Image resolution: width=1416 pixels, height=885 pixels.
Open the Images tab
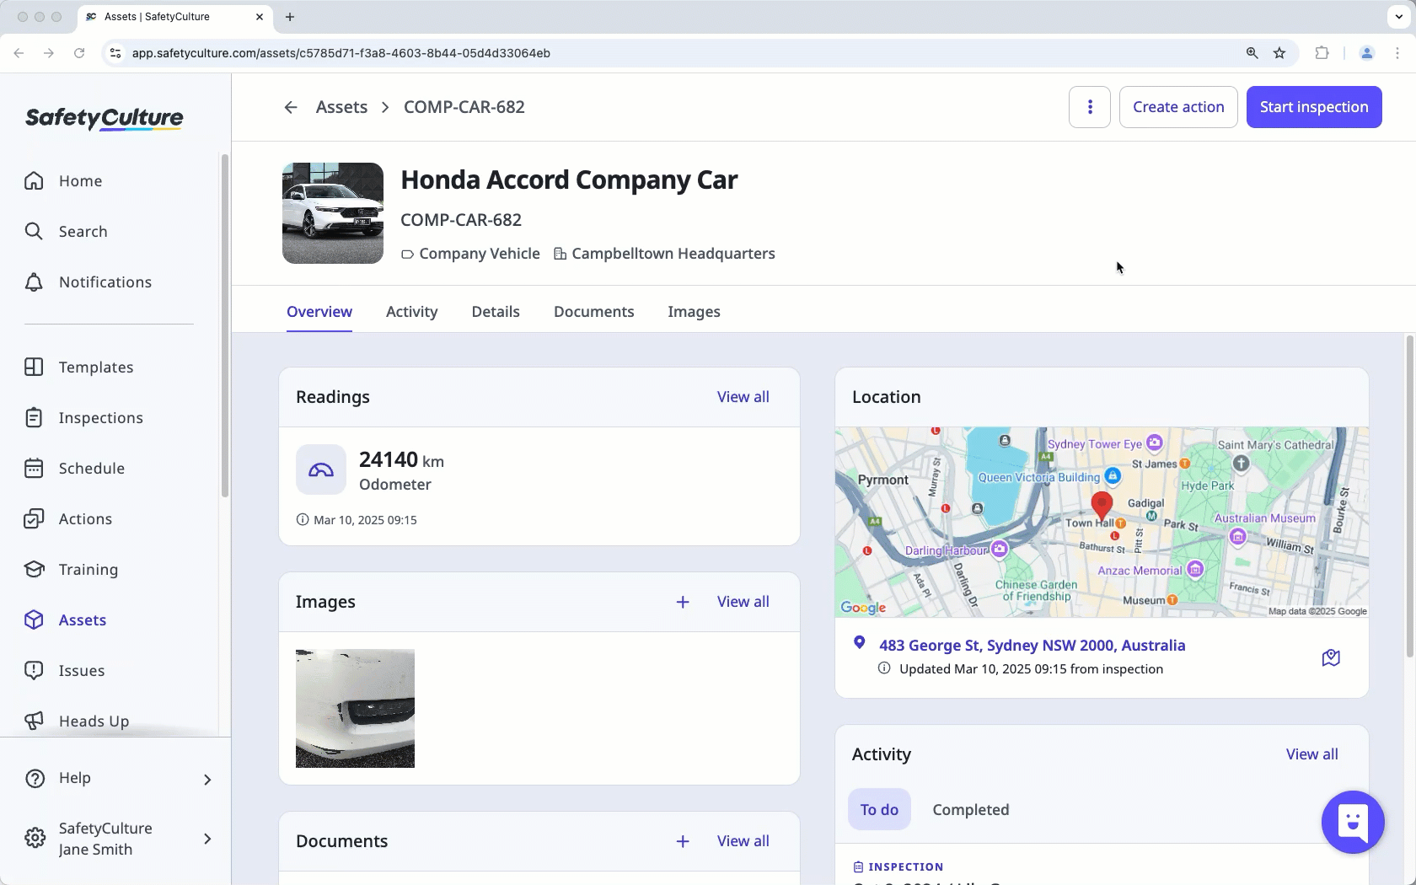[x=695, y=312]
